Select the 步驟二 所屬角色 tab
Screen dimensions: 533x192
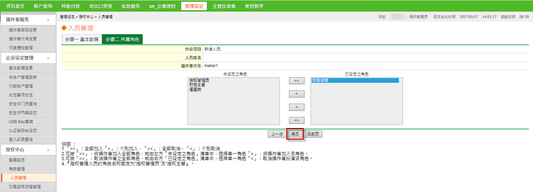coord(122,39)
